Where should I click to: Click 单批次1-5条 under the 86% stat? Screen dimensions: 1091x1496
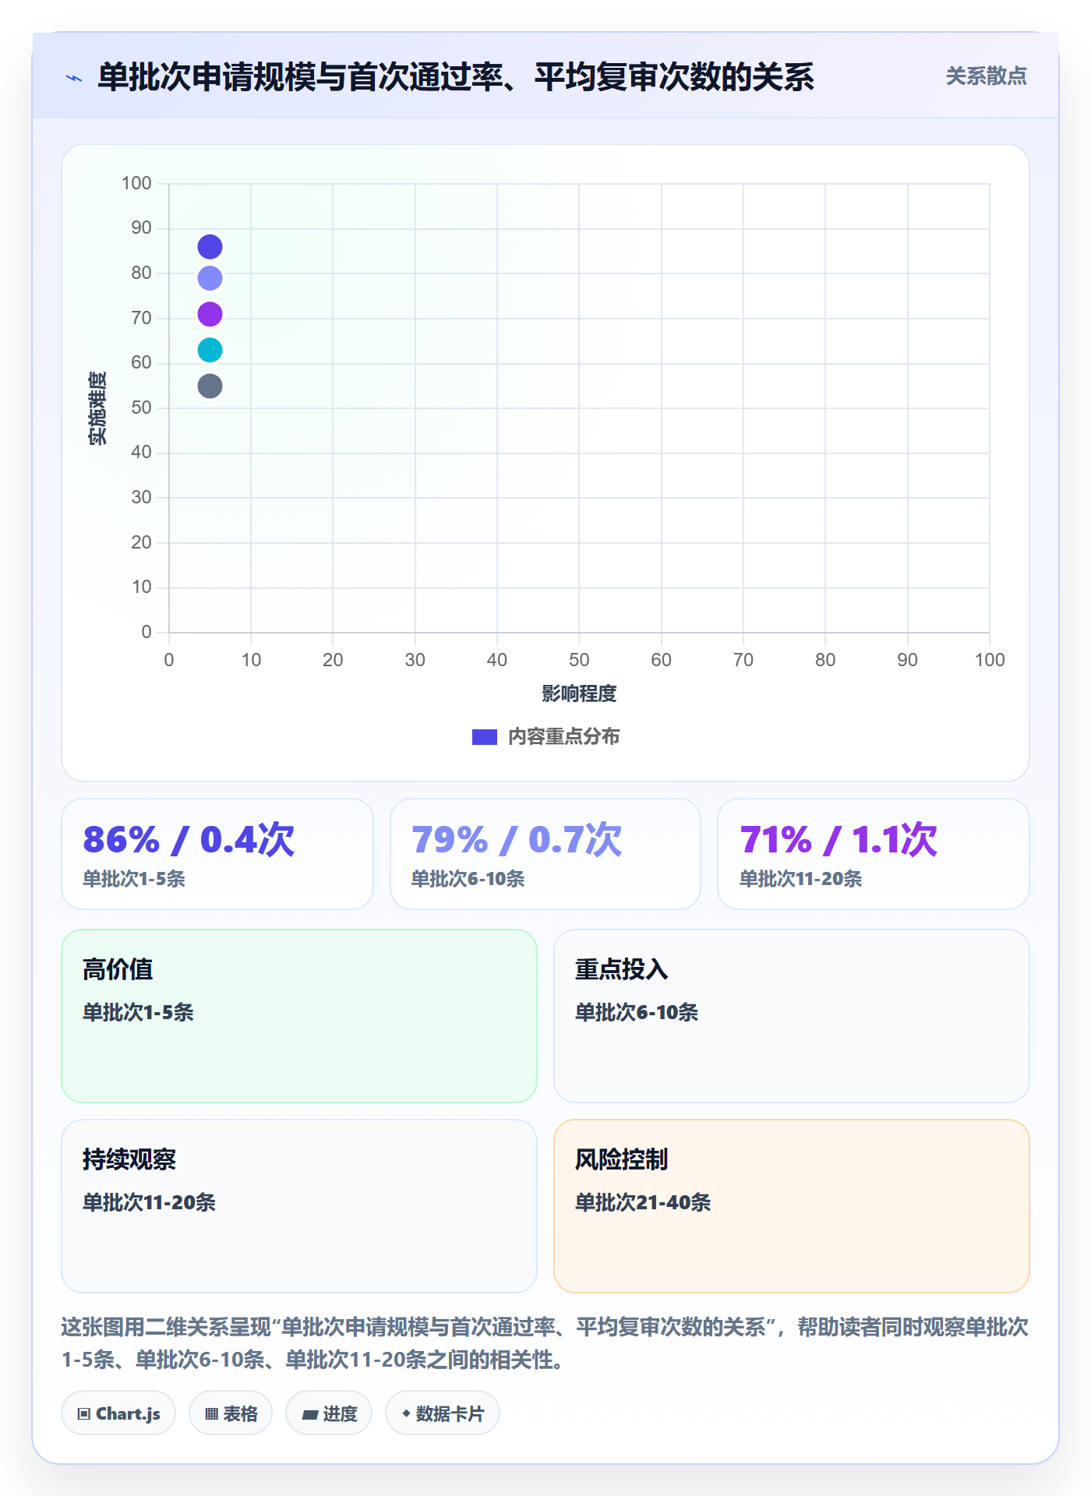134,879
